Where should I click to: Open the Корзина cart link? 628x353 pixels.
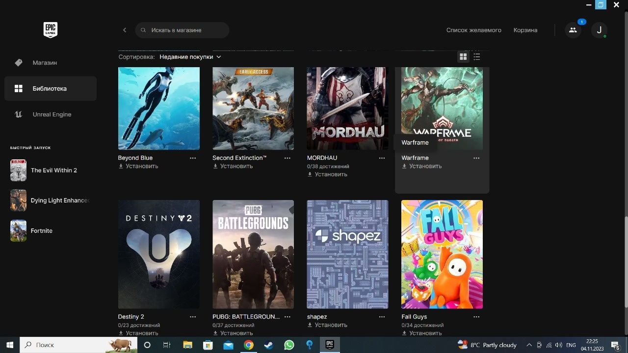point(525,30)
